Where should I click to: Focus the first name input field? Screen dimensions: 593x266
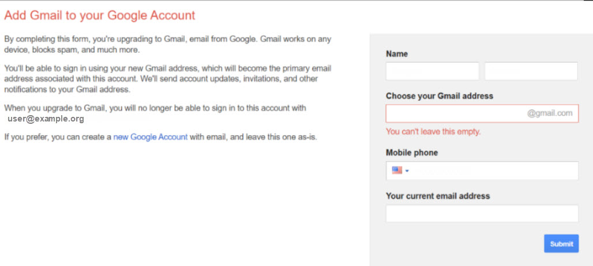point(432,71)
